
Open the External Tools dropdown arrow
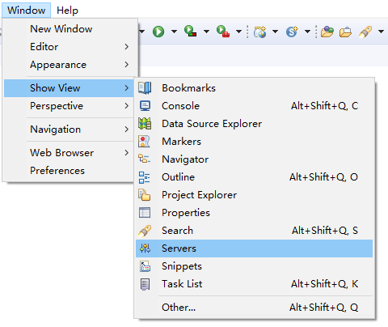pyautogui.click(x=238, y=32)
